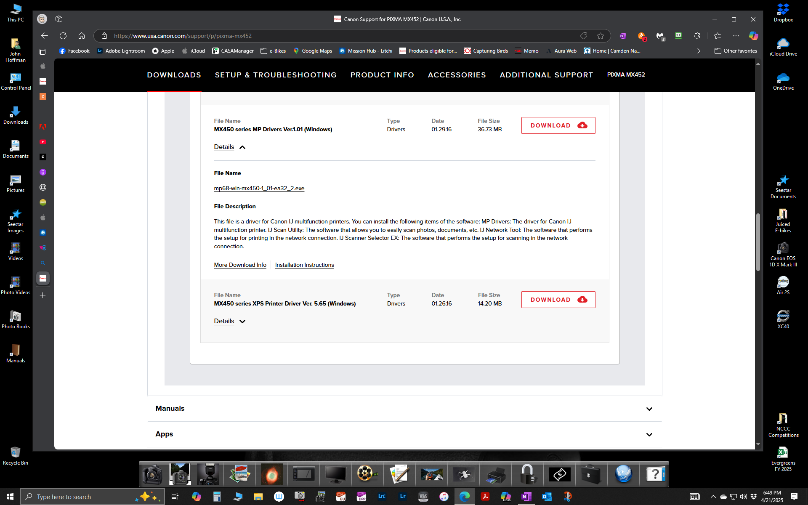Image resolution: width=808 pixels, height=505 pixels.
Task: Open browser extensions puzzle icon
Action: (697, 36)
